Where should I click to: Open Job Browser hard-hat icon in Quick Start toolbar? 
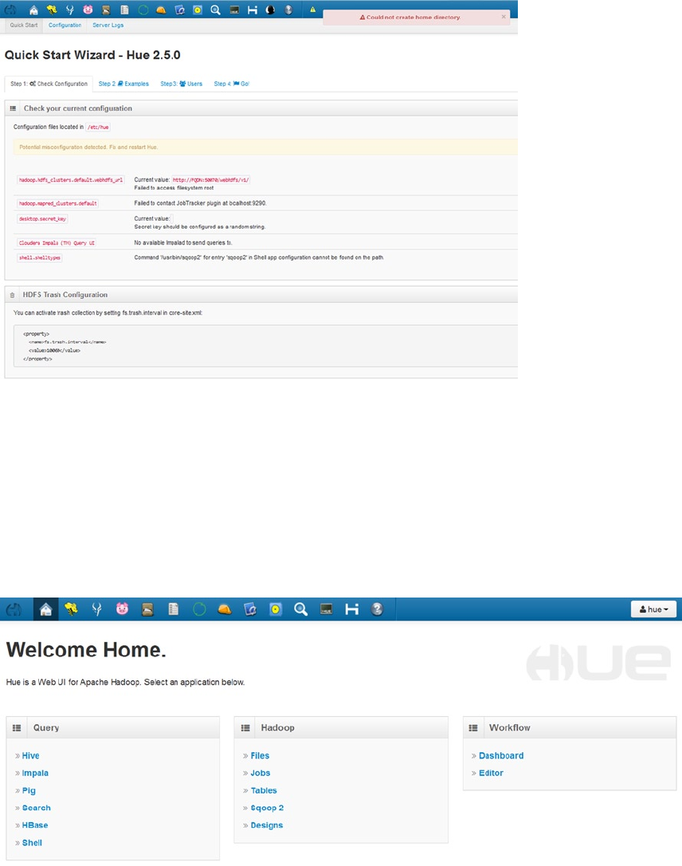pos(161,10)
